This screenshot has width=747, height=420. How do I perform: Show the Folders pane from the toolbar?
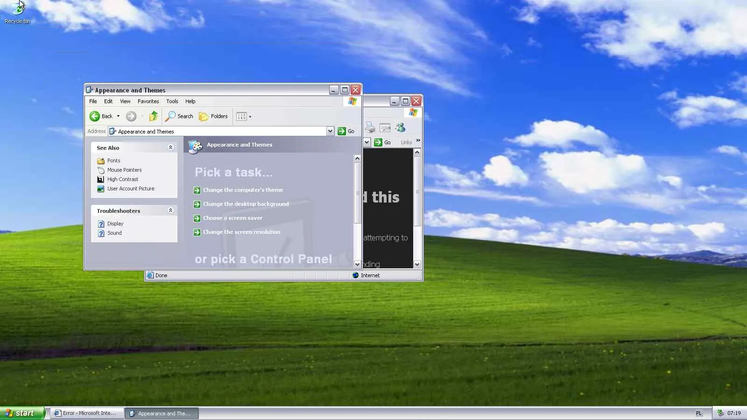coord(213,116)
